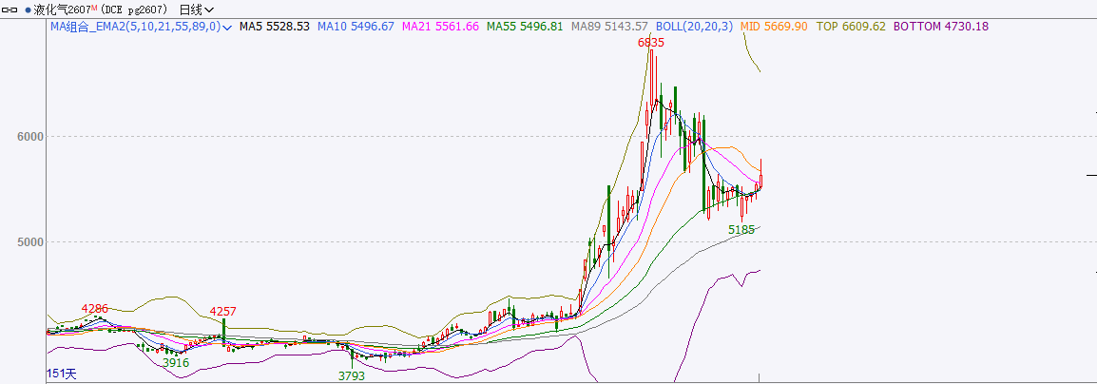Click the 151天 day count label
The width and height of the screenshot is (1097, 384).
[62, 374]
